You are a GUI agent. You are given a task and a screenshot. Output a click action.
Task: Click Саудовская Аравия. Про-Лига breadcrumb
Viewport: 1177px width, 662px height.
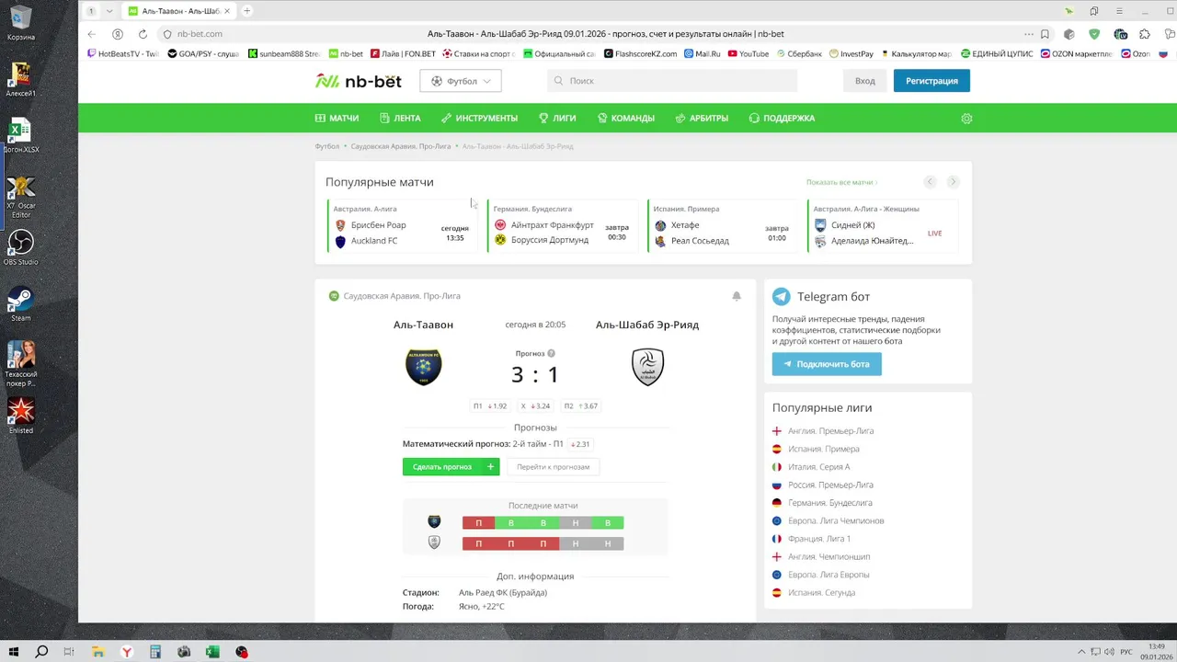[x=401, y=146]
